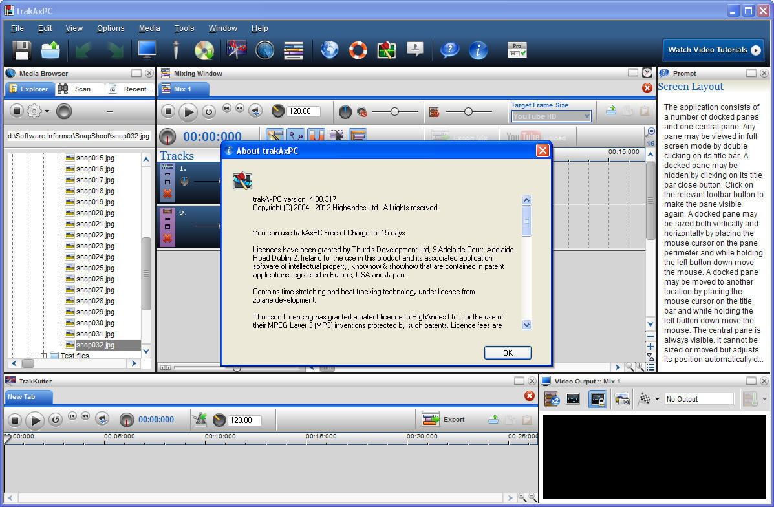774x507 pixels.
Task: Click the snapshot camera icon in Video Output
Action: click(x=621, y=400)
